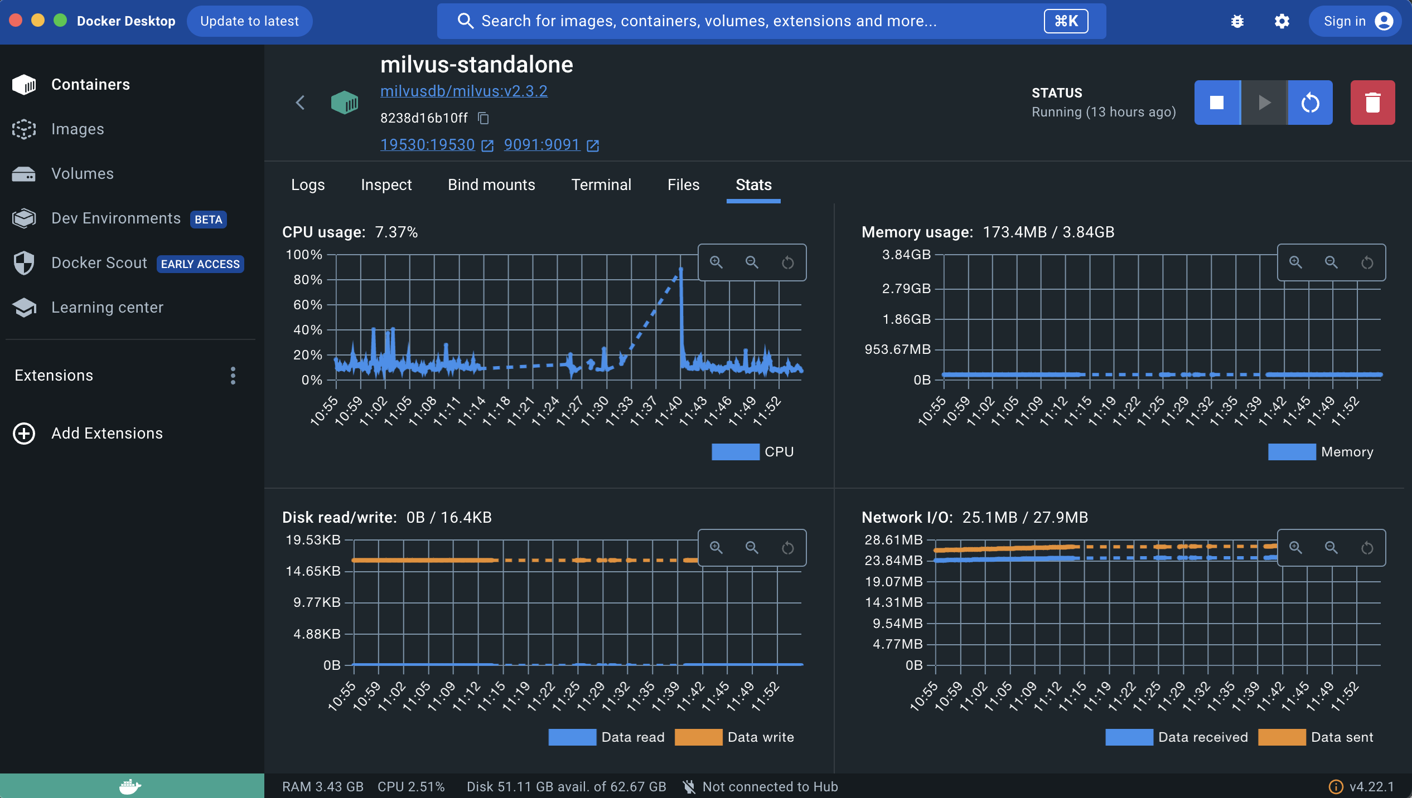The image size is (1412, 798).
Task: Toggle Memory legend color swatch
Action: pyautogui.click(x=1292, y=452)
